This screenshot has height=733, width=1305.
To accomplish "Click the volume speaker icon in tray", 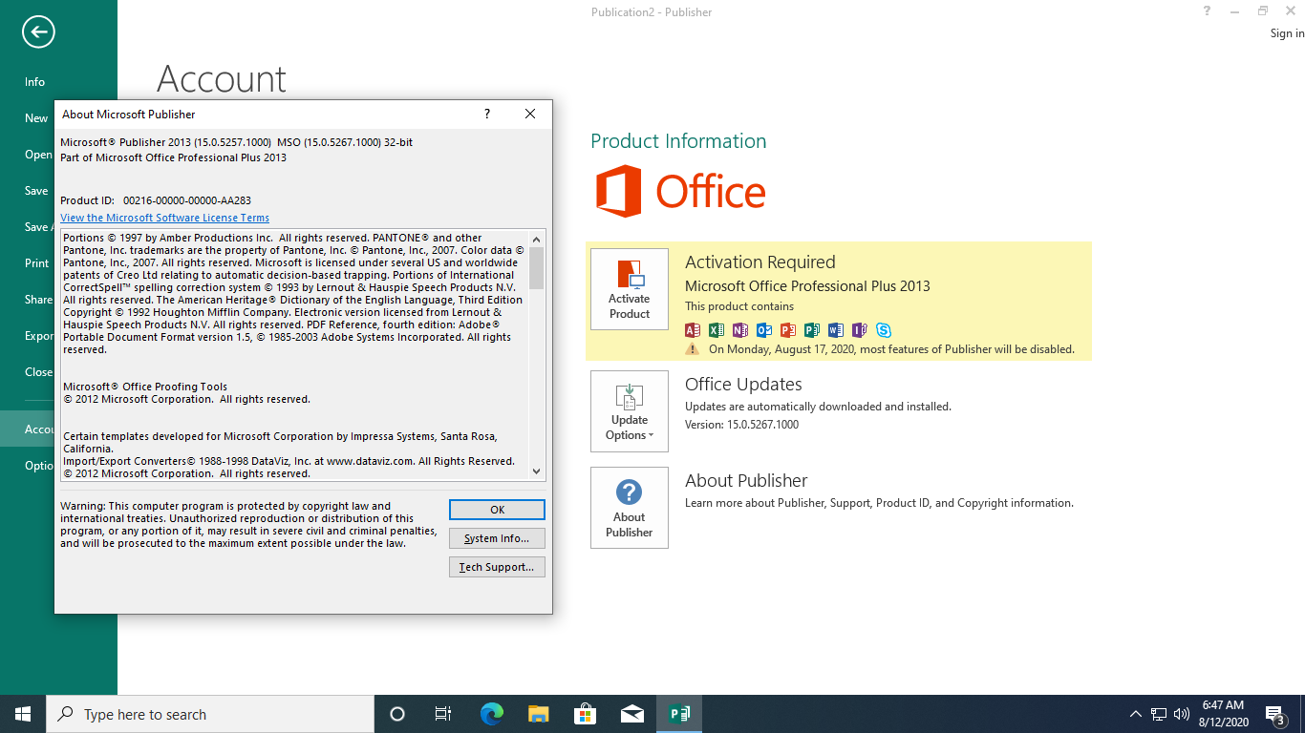I will (1182, 714).
